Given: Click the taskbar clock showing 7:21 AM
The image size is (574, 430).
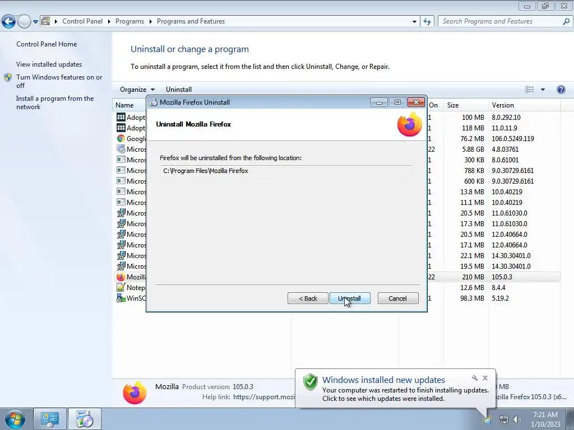Looking at the screenshot, I should click(x=545, y=419).
